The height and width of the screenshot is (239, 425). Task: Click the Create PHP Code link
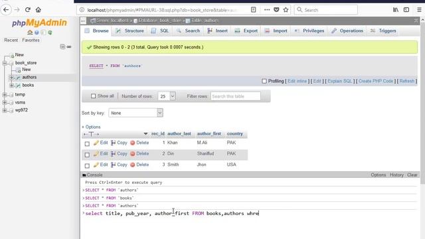(x=376, y=81)
